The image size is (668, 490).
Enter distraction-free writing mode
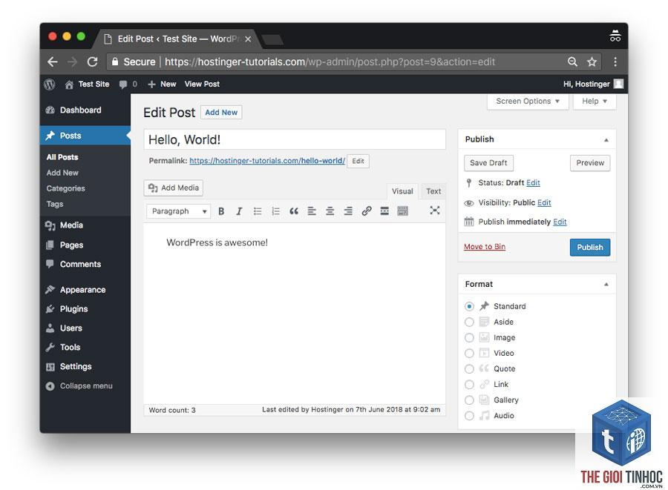434,210
